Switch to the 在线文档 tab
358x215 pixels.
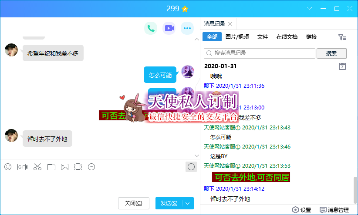(287, 37)
